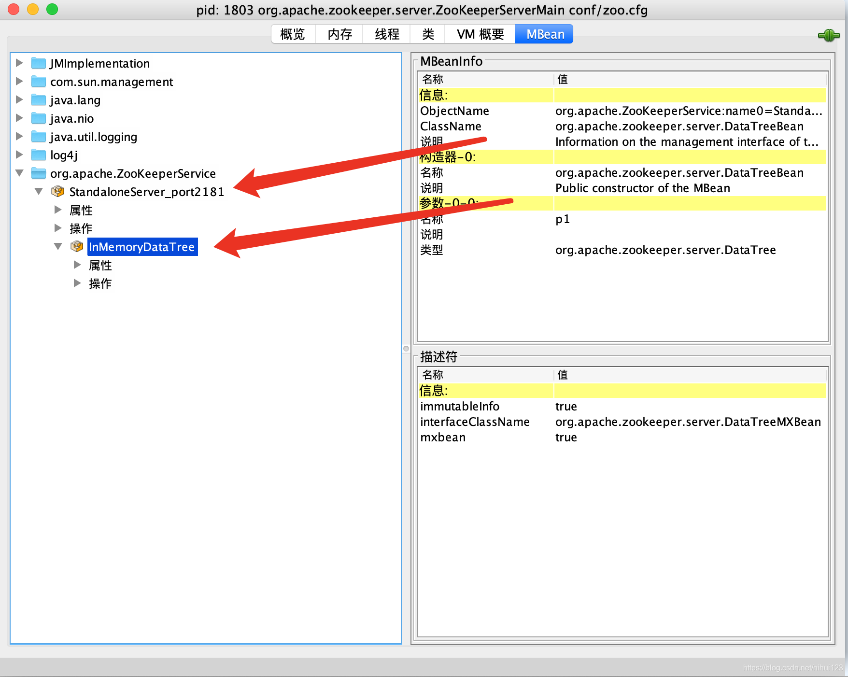The height and width of the screenshot is (677, 848).
Task: Click the java.util.logging folder icon
Action: pyautogui.click(x=39, y=137)
